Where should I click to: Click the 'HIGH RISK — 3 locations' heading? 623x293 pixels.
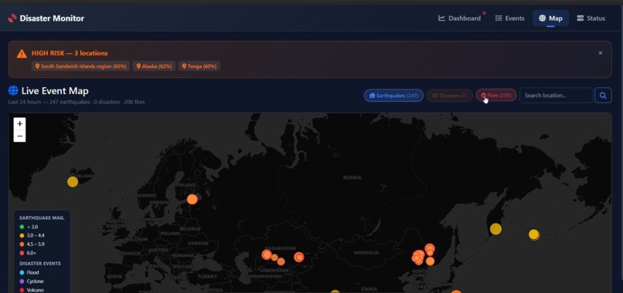(70, 53)
